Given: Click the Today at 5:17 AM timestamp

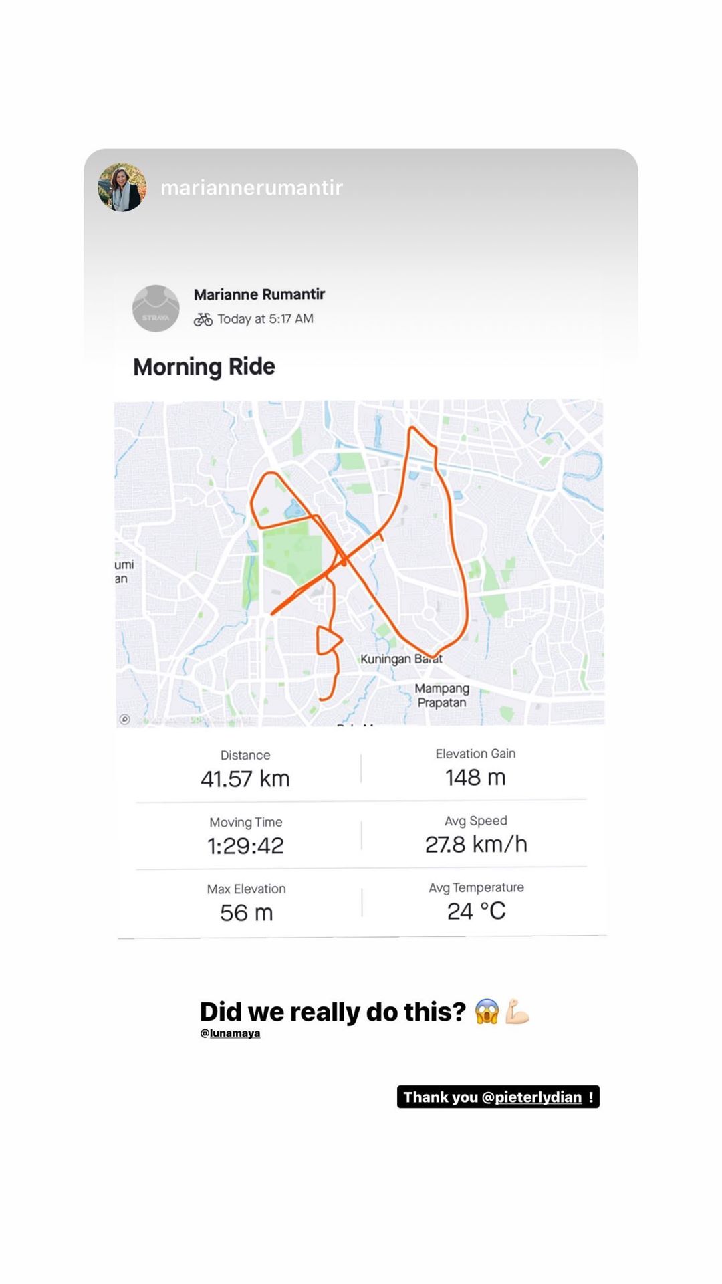Looking at the screenshot, I should click(265, 319).
